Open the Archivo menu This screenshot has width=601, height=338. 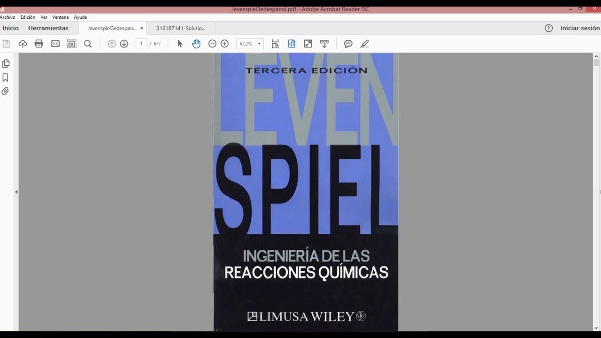coord(8,17)
